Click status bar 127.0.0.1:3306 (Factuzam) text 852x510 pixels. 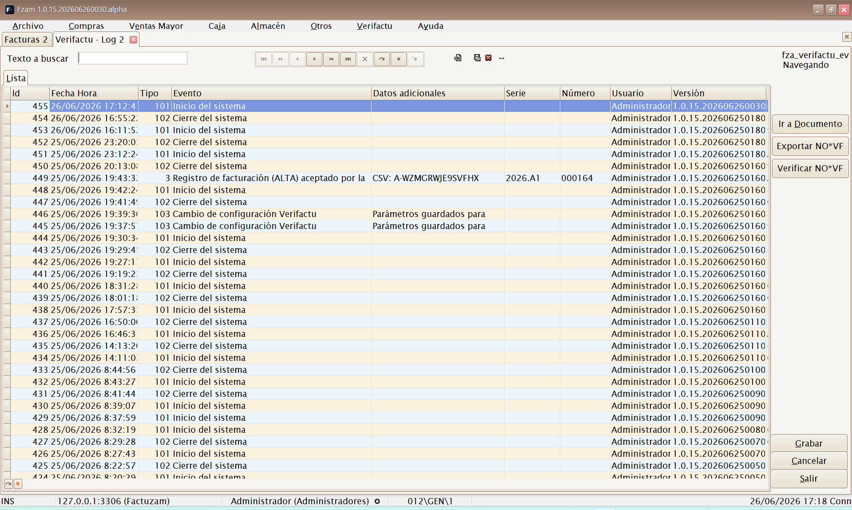click(x=114, y=501)
